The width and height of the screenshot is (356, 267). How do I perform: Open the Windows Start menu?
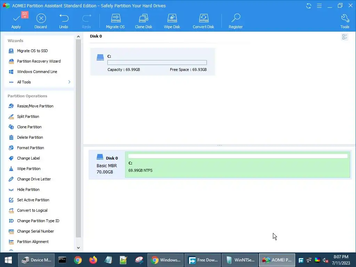tap(8, 260)
